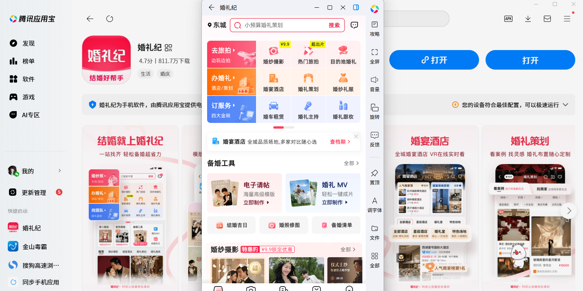Go back inside 婚礼纪 window
Image resolution: width=583 pixels, height=291 pixels.
(211, 7)
